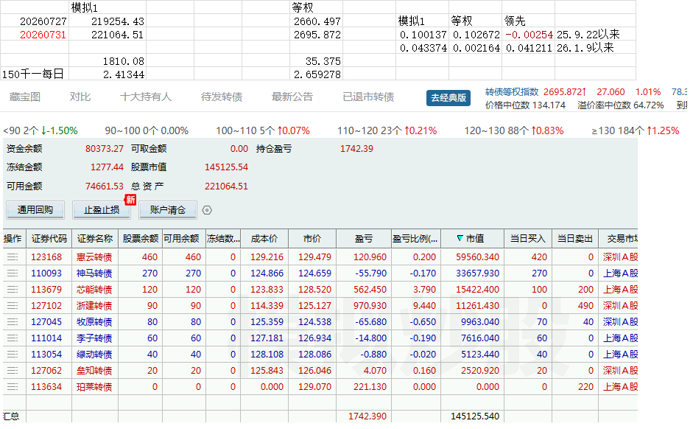
Task: Sort by 证券代码 column header
Action: tap(49, 239)
